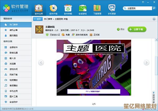Click the refresh icon next to breadcrumb
Image resolution: width=158 pixels, height=111 pixels.
(x=154, y=19)
